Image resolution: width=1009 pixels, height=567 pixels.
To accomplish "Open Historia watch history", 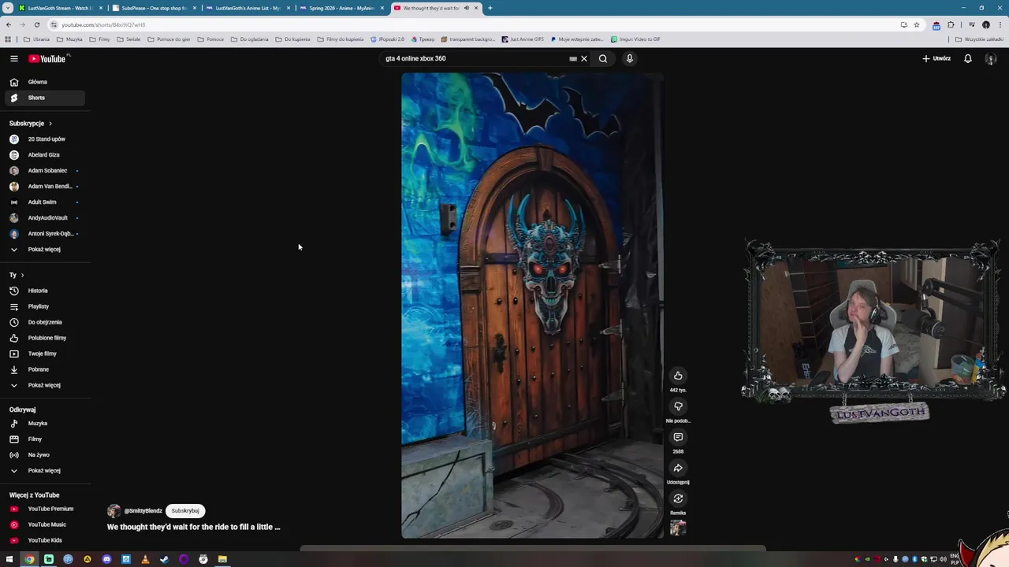I will (43, 291).
